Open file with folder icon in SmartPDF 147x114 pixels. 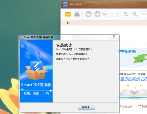coord(68,14)
